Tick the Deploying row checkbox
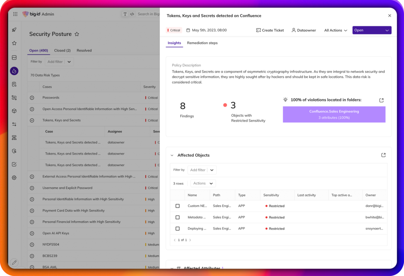 point(178,229)
